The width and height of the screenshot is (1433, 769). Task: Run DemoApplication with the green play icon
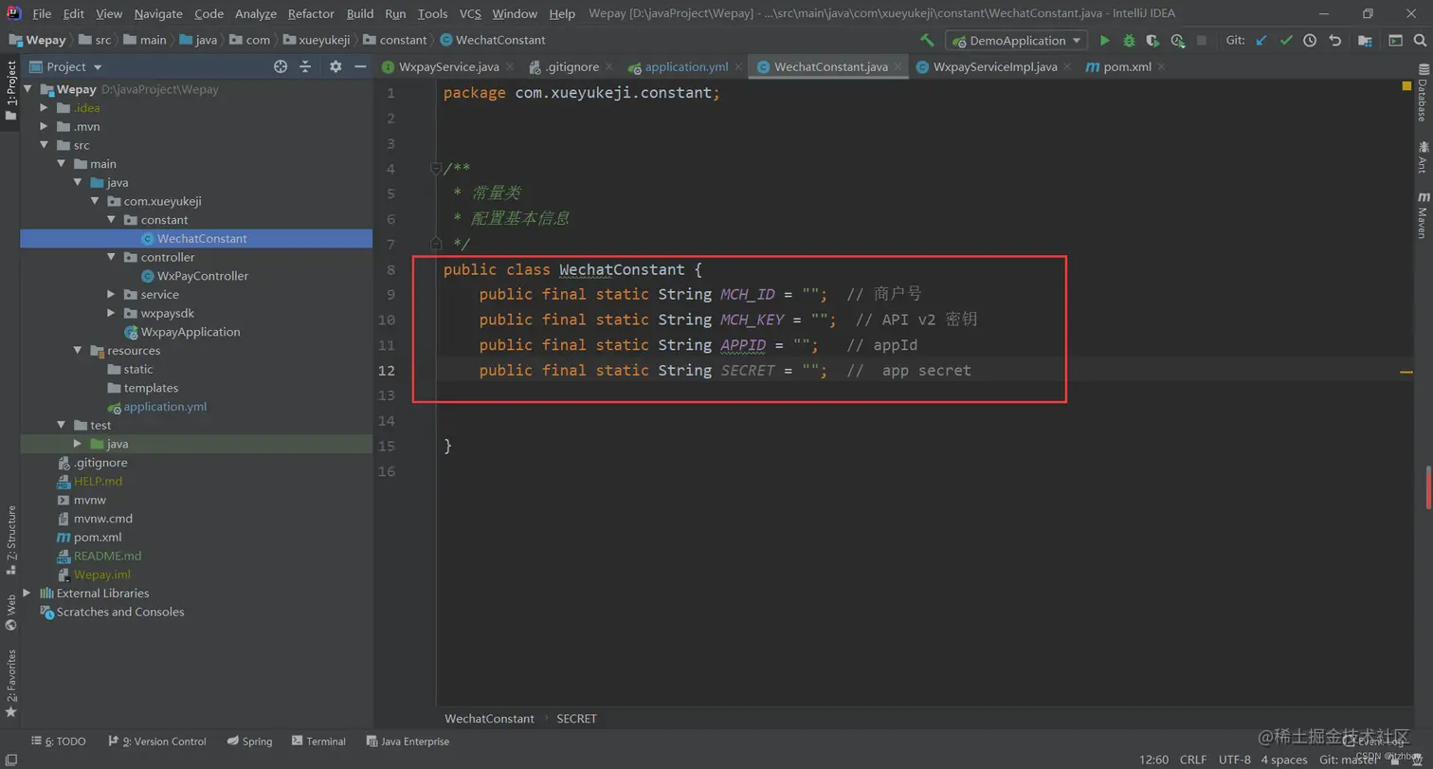point(1104,41)
